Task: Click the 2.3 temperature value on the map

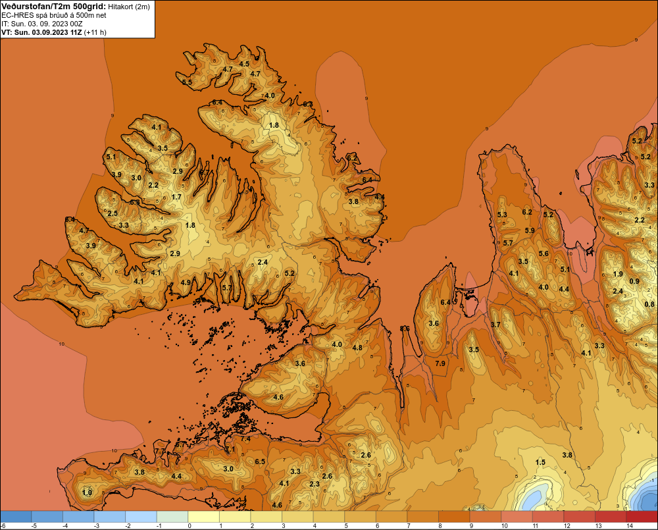Action: click(x=315, y=484)
